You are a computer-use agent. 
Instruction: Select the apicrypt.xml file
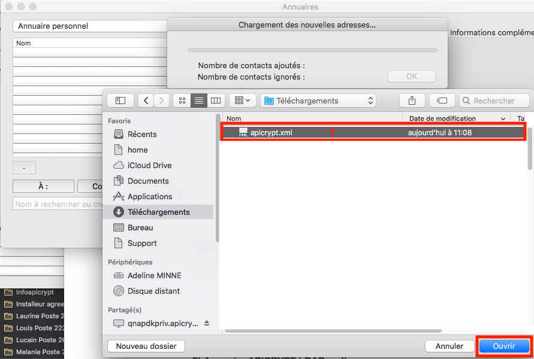pyautogui.click(x=271, y=132)
